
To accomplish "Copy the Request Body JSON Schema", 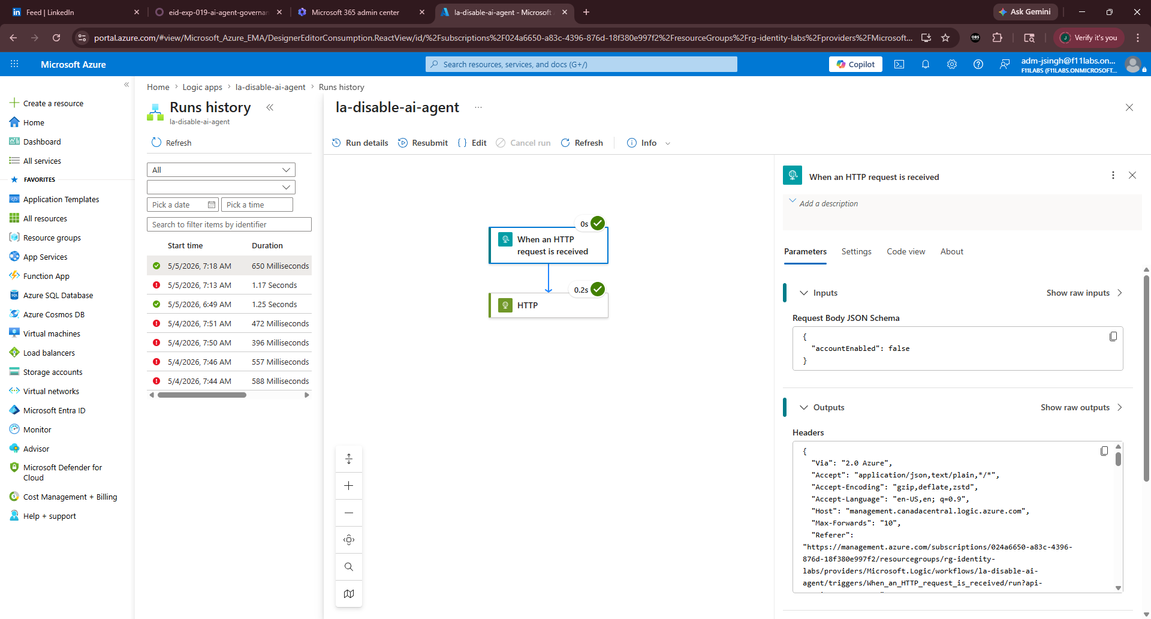I will (1113, 336).
